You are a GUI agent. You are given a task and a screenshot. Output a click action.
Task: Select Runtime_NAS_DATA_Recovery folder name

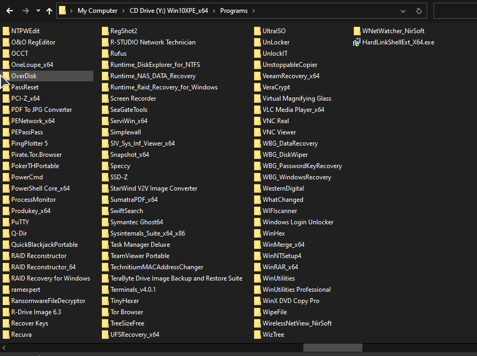click(153, 76)
